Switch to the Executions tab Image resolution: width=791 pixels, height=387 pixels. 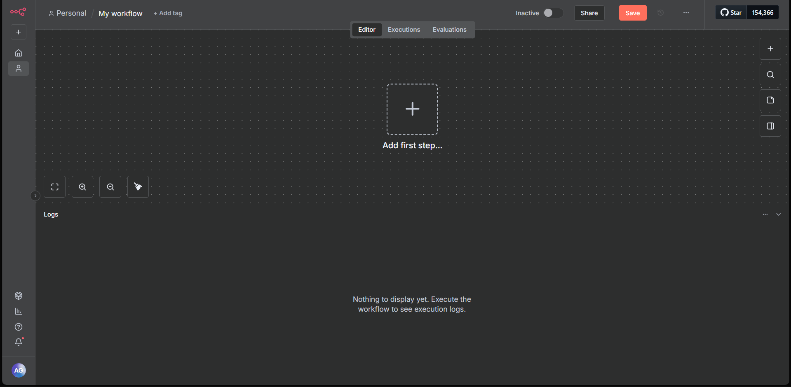tap(404, 29)
